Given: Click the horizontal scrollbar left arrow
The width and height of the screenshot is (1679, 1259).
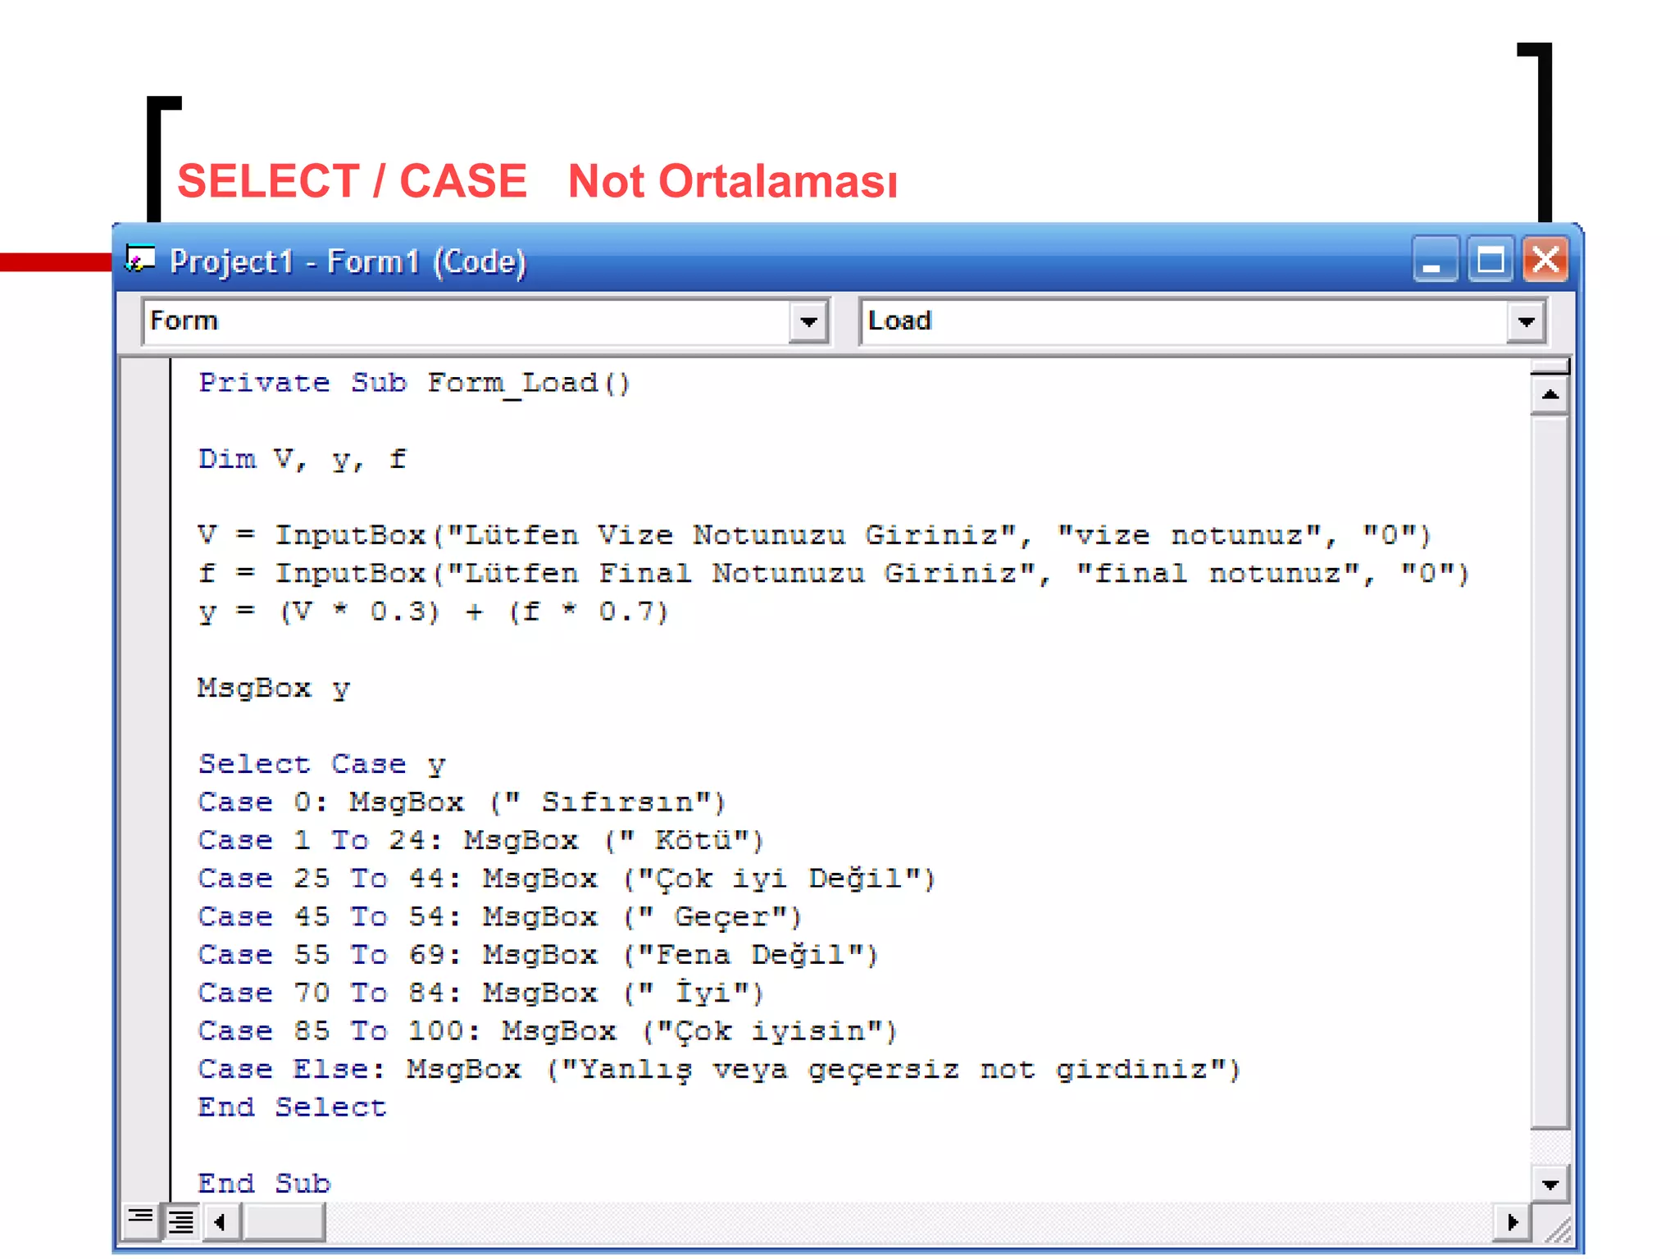Looking at the screenshot, I should pos(221,1222).
